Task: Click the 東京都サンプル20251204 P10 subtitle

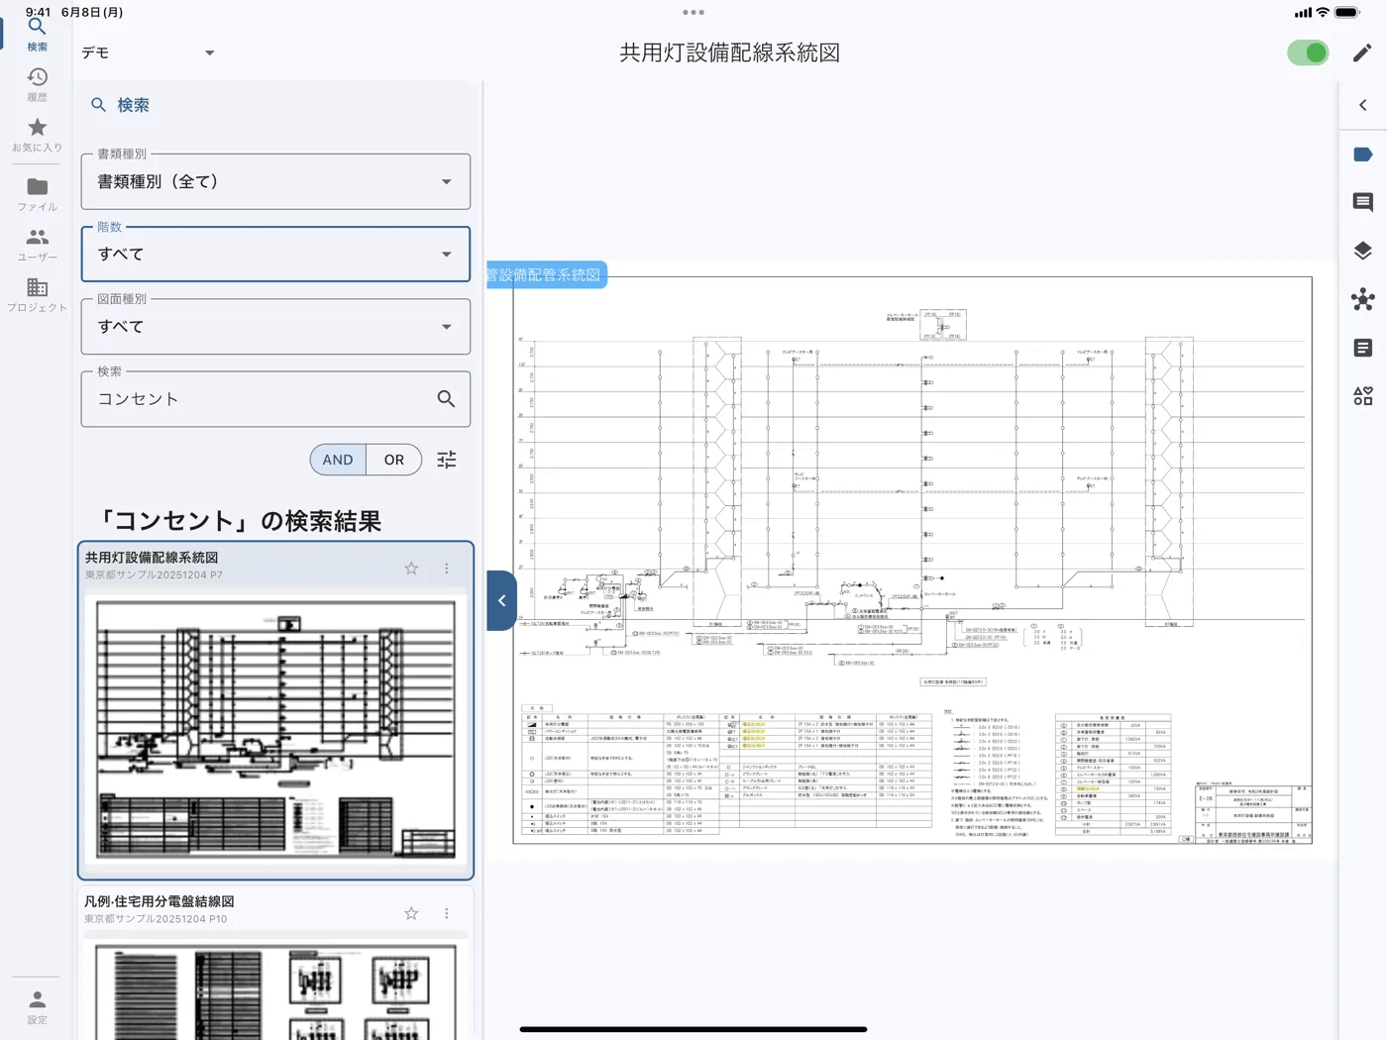Action: pos(156,919)
